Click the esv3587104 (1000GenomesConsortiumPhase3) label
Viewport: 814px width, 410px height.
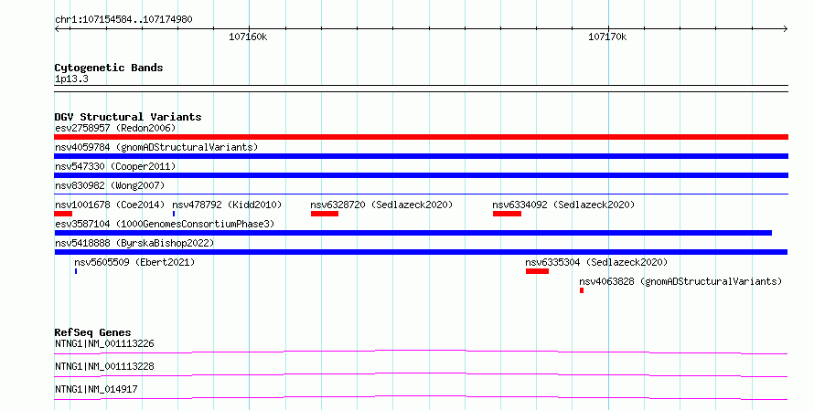tap(165, 224)
